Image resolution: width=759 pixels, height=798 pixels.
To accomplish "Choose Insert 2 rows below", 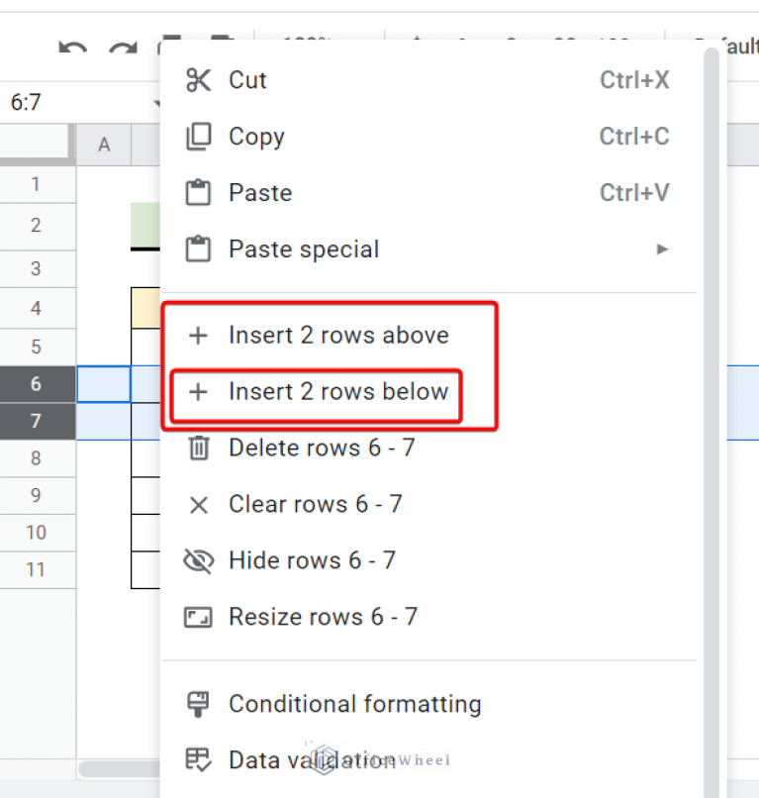I will pos(338,392).
